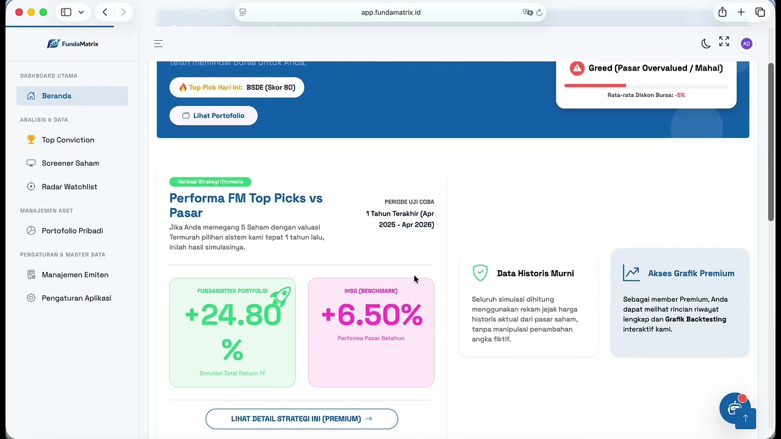Go forward with Safari forward arrow
The width and height of the screenshot is (781, 439).
click(x=123, y=12)
